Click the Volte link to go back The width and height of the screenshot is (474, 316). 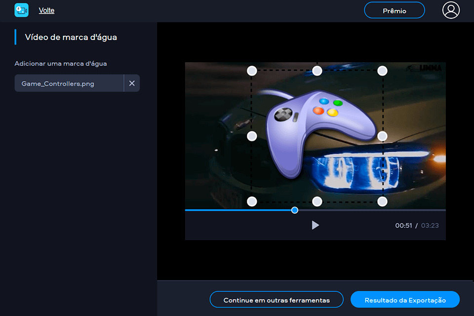(x=46, y=10)
